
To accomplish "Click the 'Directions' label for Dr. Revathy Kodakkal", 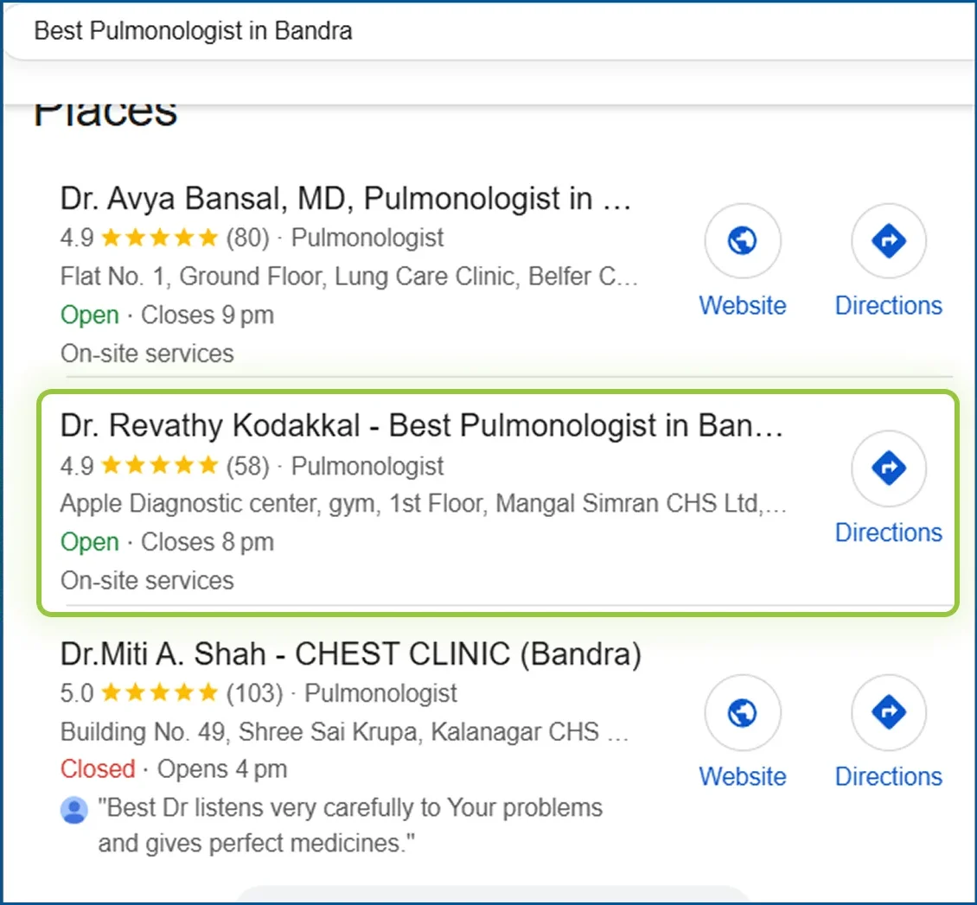I will point(889,532).
